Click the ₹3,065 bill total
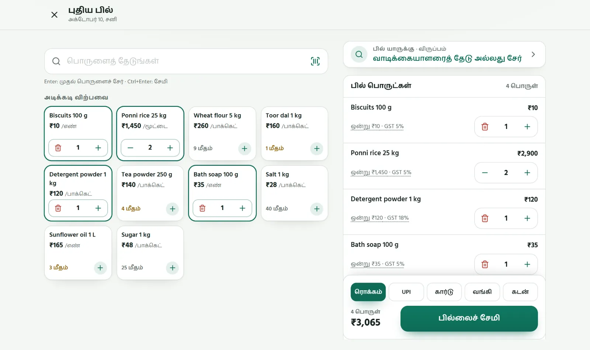The width and height of the screenshot is (590, 350). coord(365,322)
